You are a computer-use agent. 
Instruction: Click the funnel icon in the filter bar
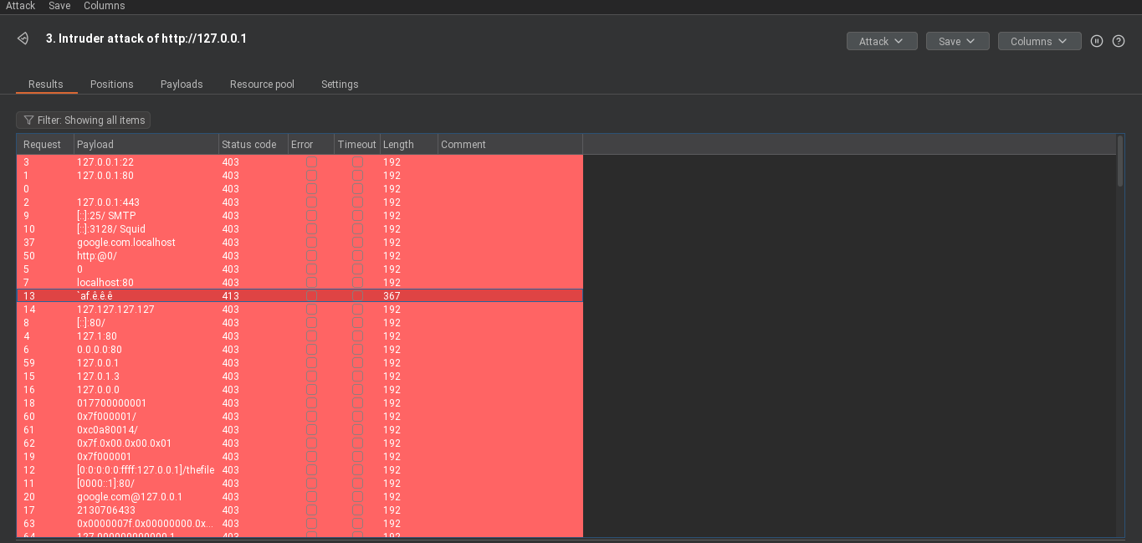click(28, 120)
